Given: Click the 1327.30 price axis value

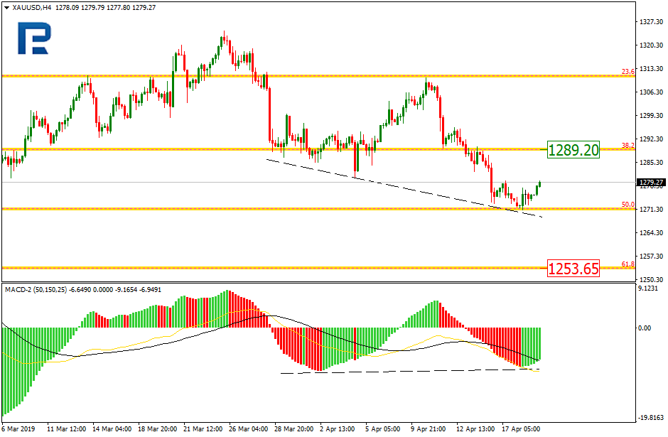Looking at the screenshot, I should (x=651, y=22).
